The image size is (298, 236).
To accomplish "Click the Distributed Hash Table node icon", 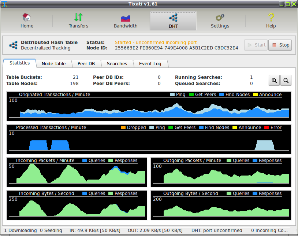I will click(13, 45).
